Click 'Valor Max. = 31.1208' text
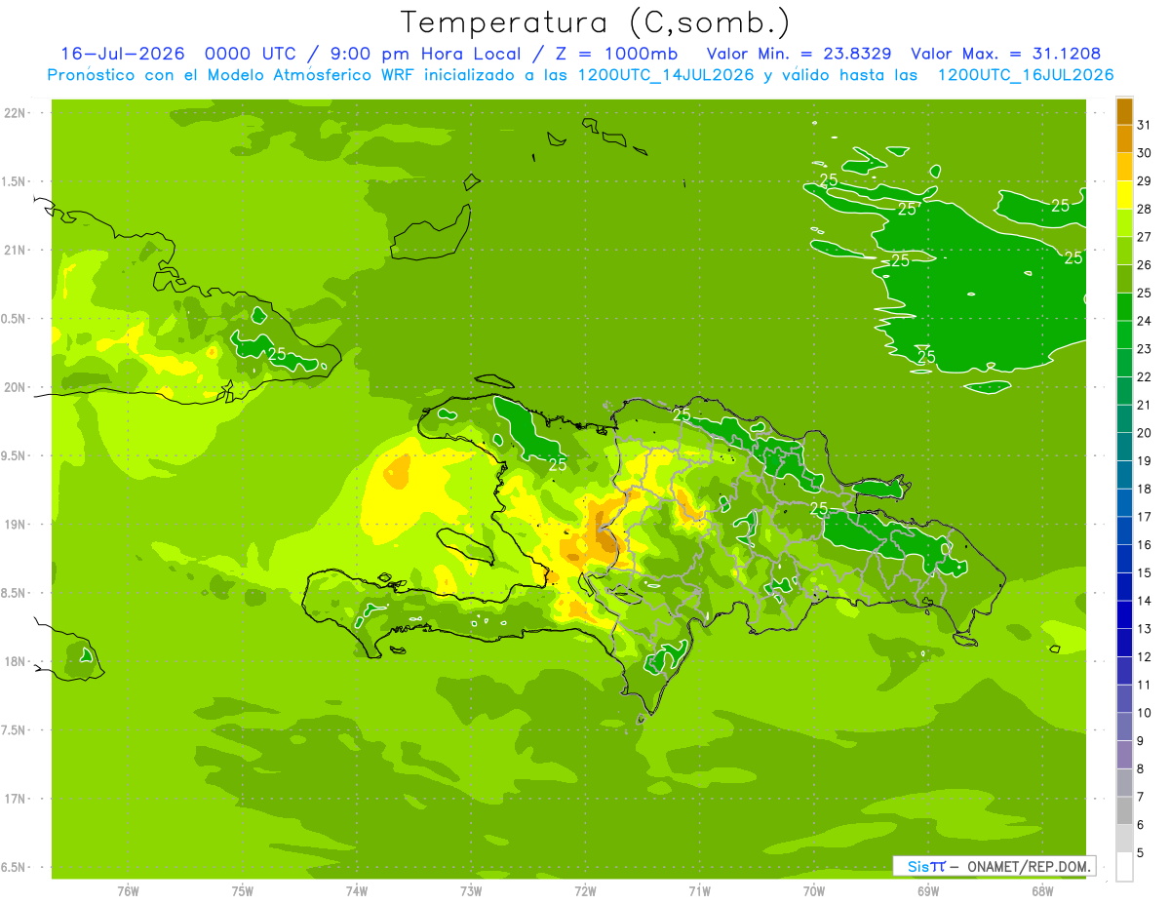1170x904 pixels. pyautogui.click(x=1005, y=54)
